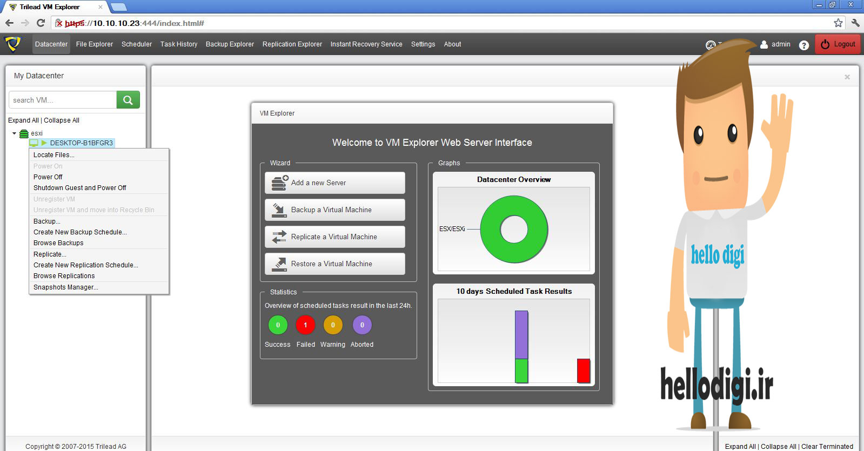864x451 pixels.
Task: Click Collapse All in My Datacenter panel
Action: tap(62, 120)
